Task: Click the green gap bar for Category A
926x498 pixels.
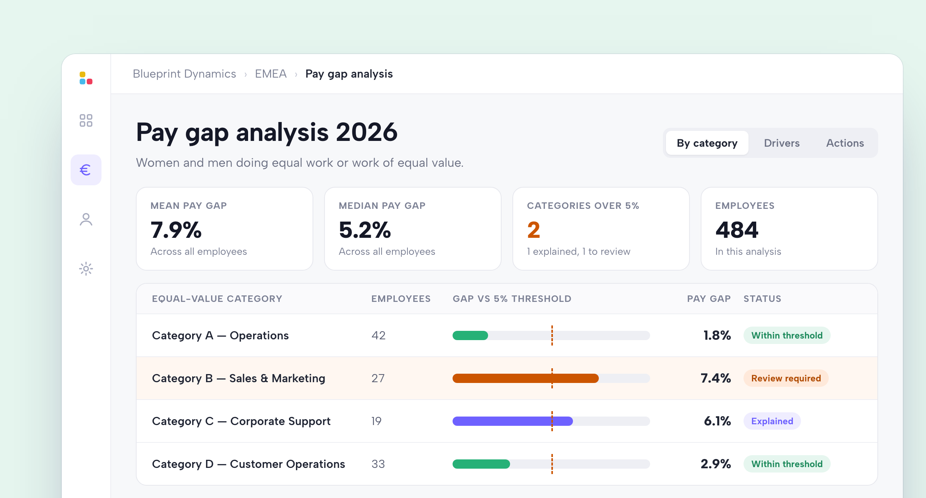Action: [x=470, y=335]
